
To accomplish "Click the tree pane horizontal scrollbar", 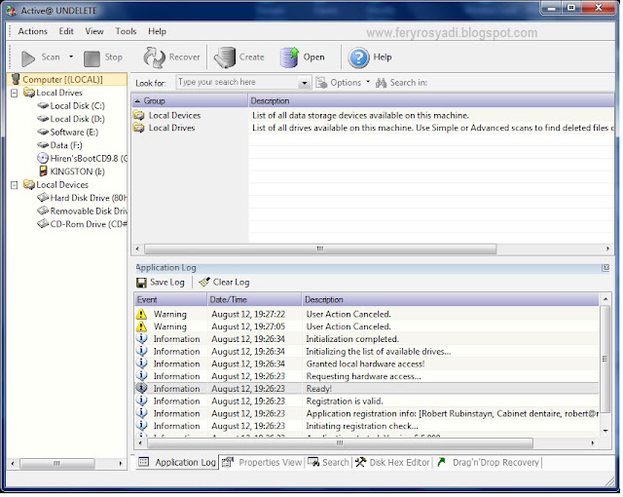I will click(57, 464).
